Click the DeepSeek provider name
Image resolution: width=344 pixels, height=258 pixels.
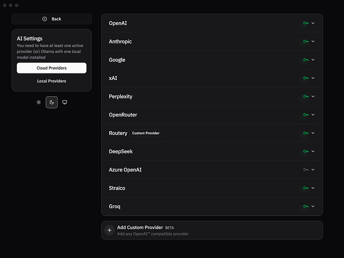coord(121,151)
